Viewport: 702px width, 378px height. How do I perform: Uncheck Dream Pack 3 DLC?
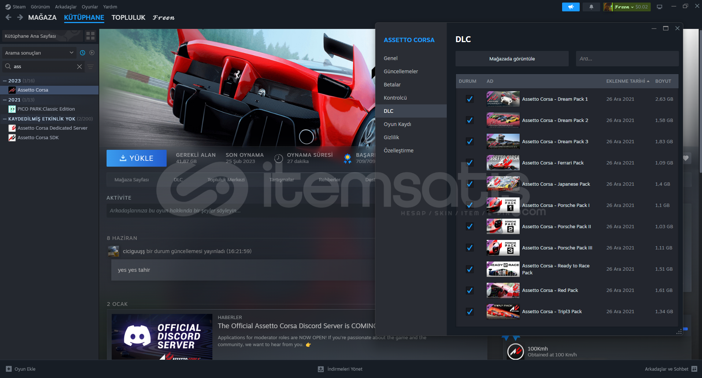tap(469, 141)
